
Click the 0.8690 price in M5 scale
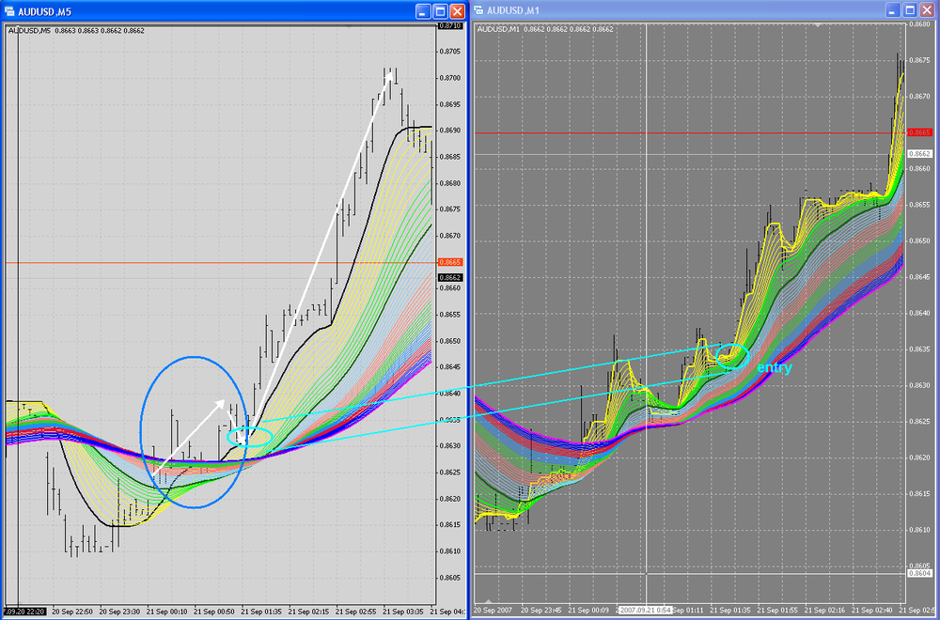tap(449, 131)
